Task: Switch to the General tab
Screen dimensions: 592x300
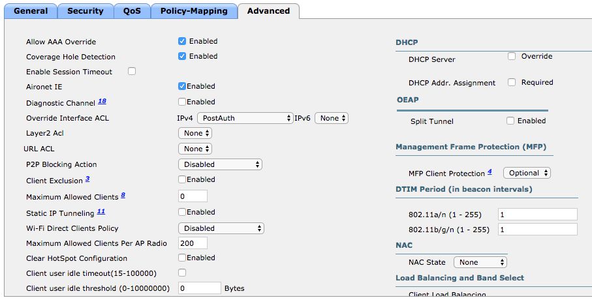Action: [x=31, y=11]
